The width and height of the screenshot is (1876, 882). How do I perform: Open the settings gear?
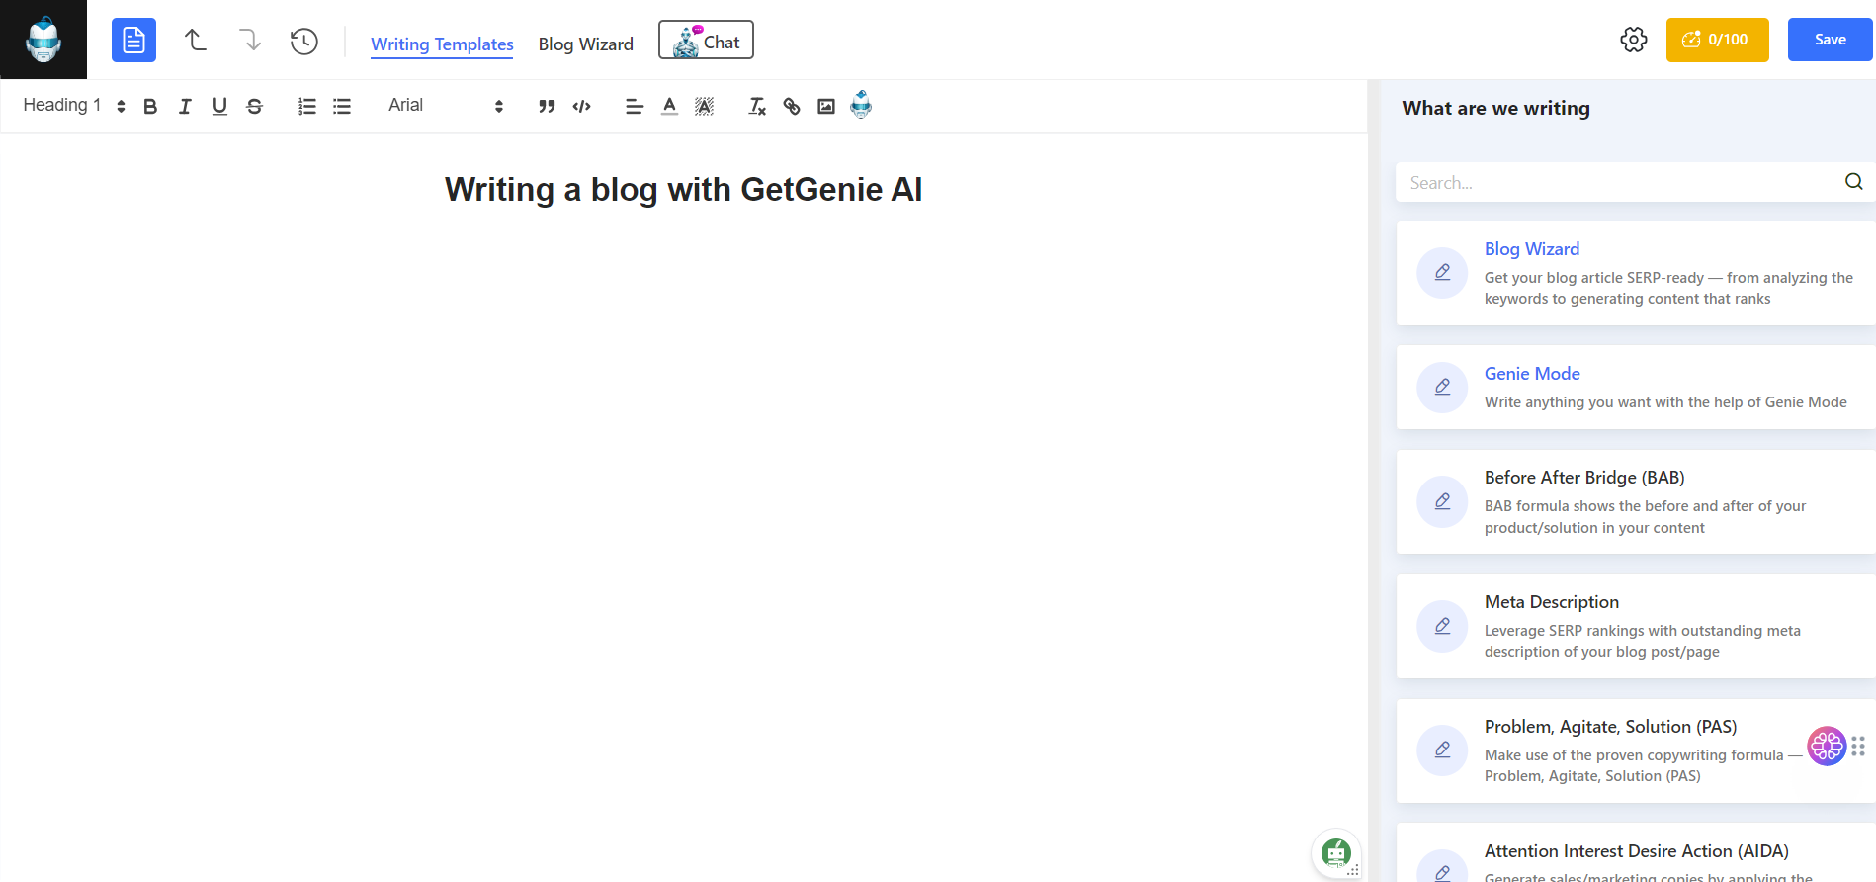pyautogui.click(x=1634, y=40)
